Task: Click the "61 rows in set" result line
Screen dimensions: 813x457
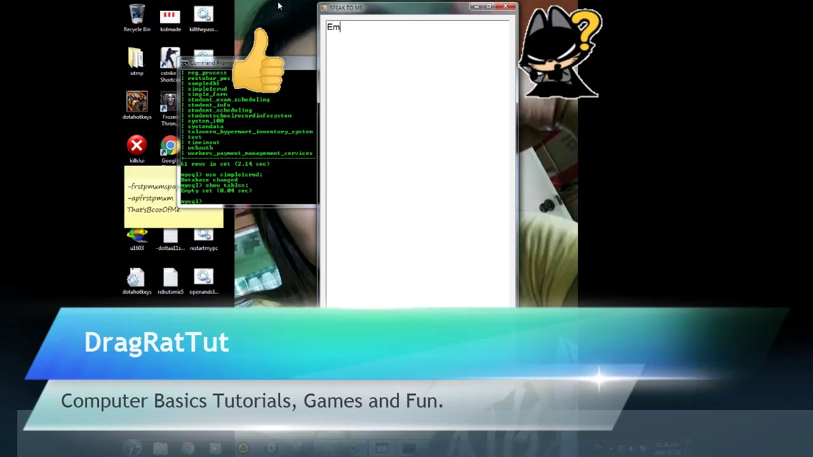Action: [225, 164]
